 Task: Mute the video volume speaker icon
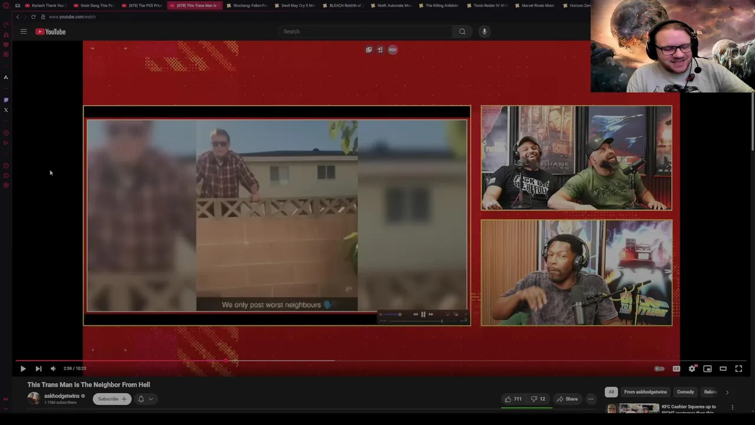click(53, 368)
